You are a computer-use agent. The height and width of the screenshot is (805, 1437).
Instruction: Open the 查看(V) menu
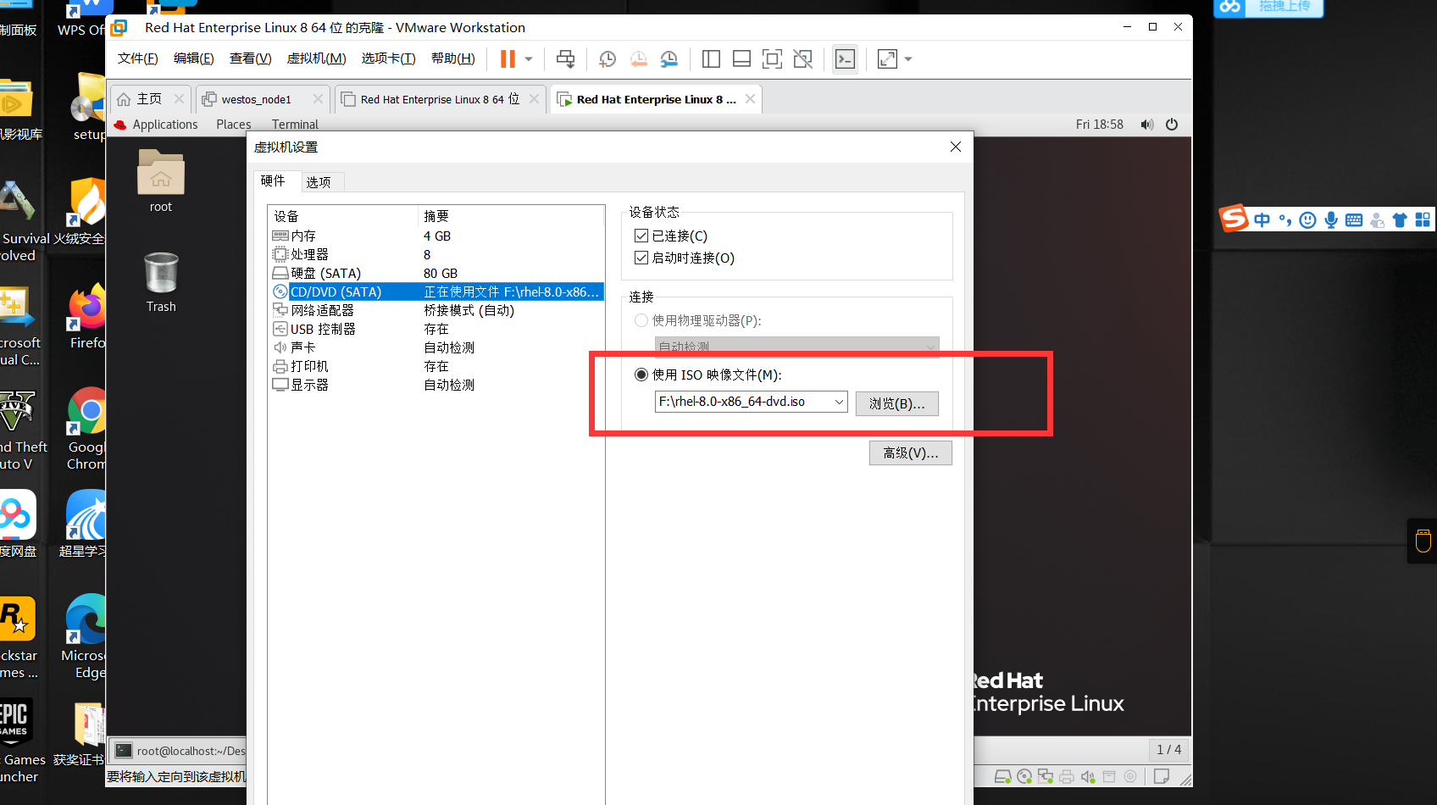(250, 58)
